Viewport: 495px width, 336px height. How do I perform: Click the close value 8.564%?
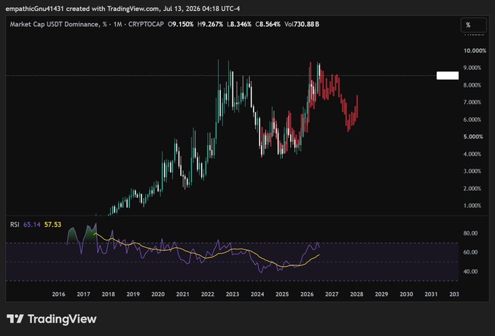coord(270,24)
